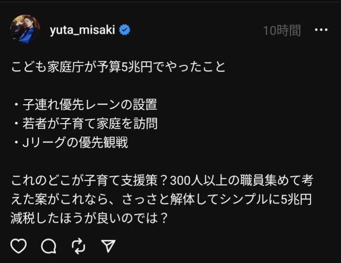Click the word 5兆円 in the headline
Image resolution: width=341 pixels, height=263 pixels.
pos(137,66)
